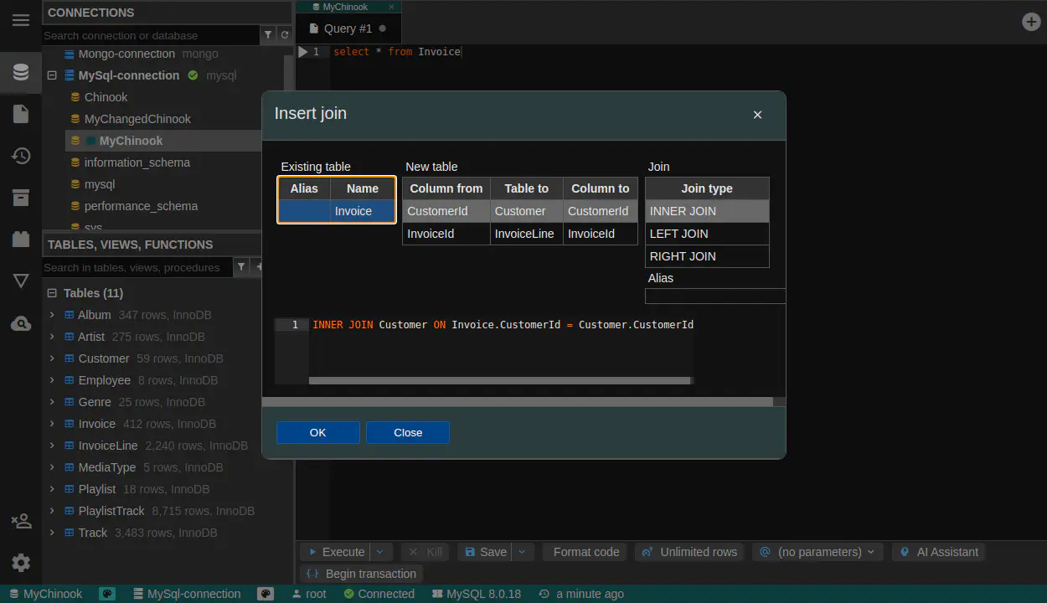Click Unlimited rows button
The image size is (1047, 603).
pyautogui.click(x=689, y=552)
